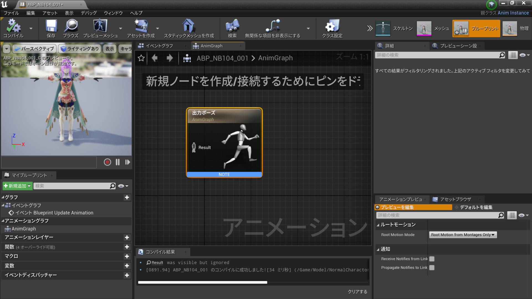Viewport: 532px width, 299px height.
Task: Click the favorite star in graph header
Action: point(141,58)
